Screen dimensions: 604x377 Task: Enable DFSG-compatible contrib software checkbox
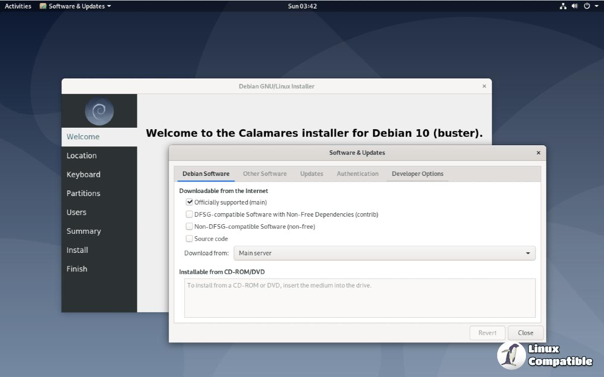(x=190, y=214)
